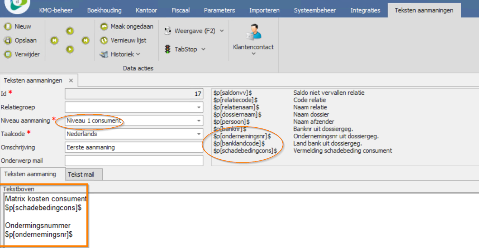Image resolution: width=479 pixels, height=248 pixels.
Task: Delete the record using Verwijder
Action: [8, 54]
